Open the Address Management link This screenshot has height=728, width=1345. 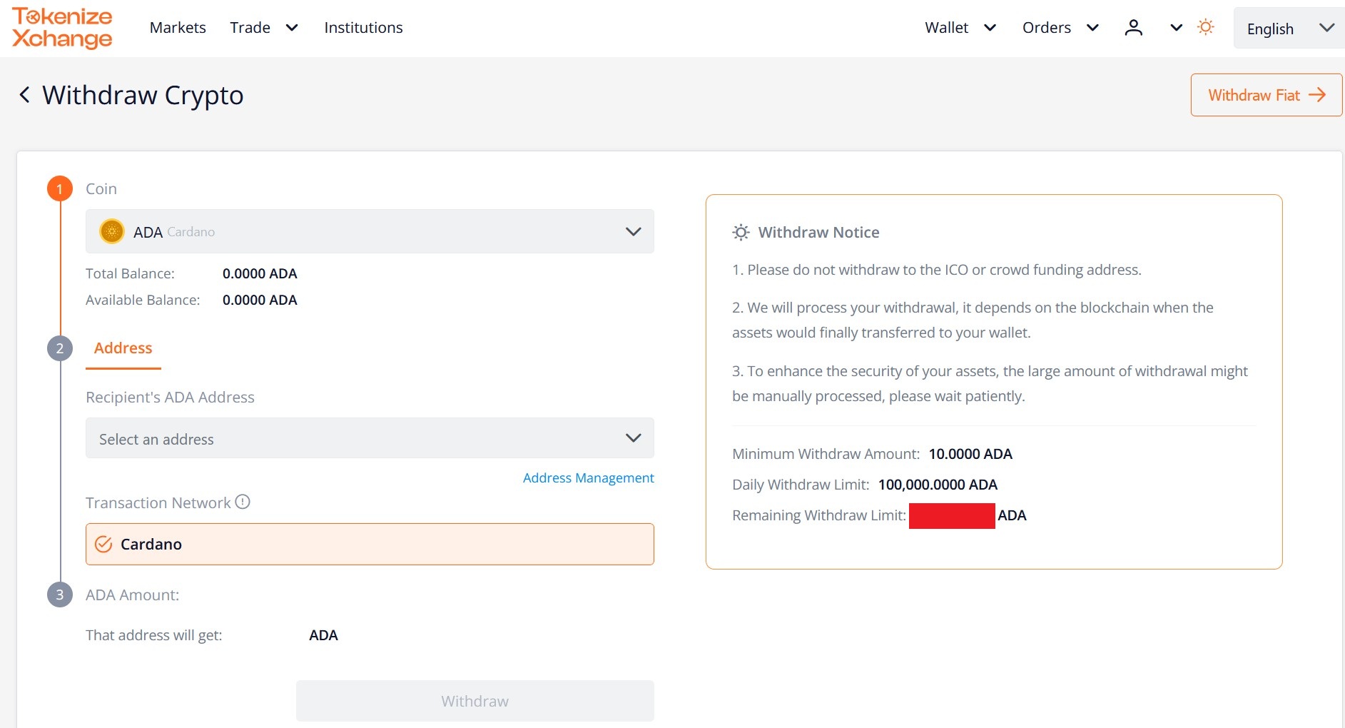tap(588, 477)
